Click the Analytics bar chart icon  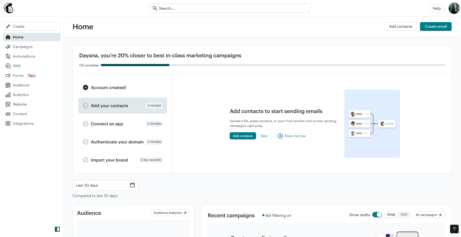click(x=8, y=95)
